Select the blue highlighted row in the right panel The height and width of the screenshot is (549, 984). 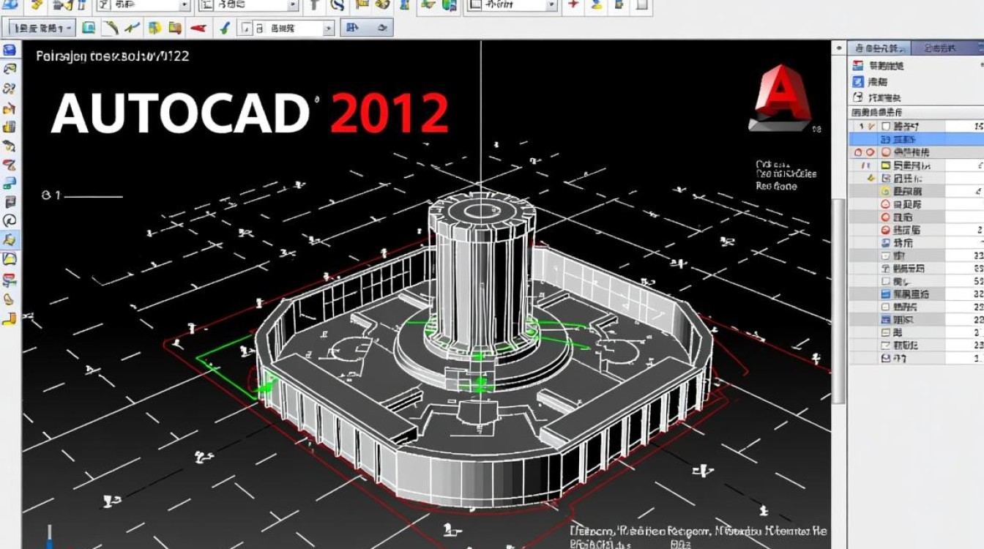(x=915, y=139)
